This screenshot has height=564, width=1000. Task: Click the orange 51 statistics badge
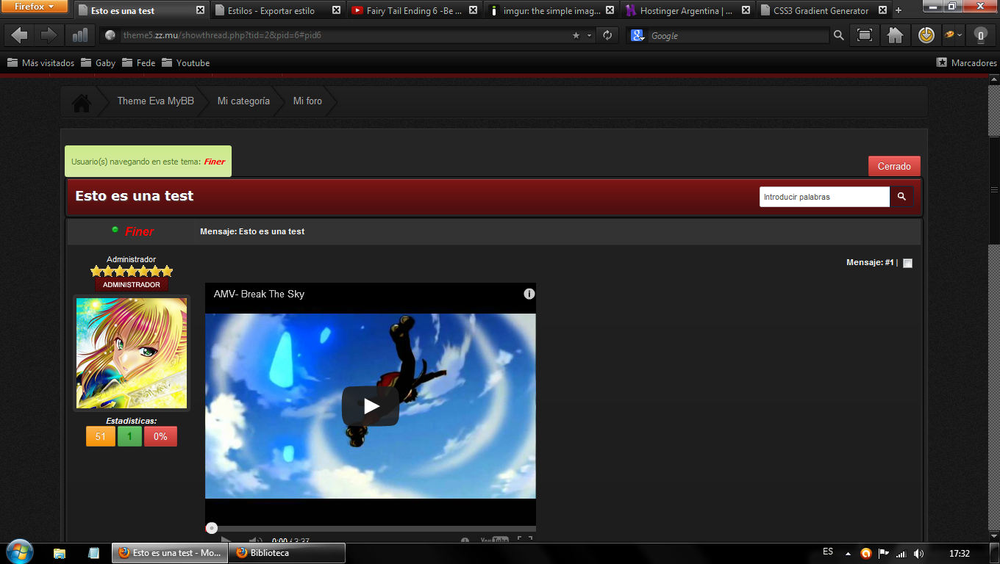pyautogui.click(x=101, y=436)
